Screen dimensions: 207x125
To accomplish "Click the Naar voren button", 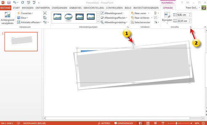I will [140, 13].
